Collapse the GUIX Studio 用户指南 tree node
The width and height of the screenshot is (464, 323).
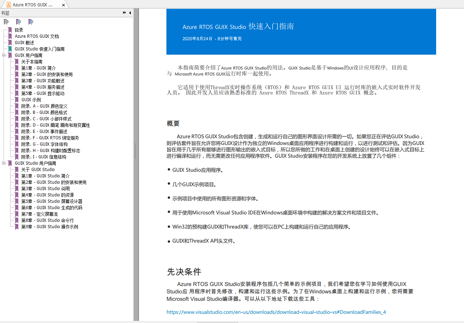[x=4, y=163]
